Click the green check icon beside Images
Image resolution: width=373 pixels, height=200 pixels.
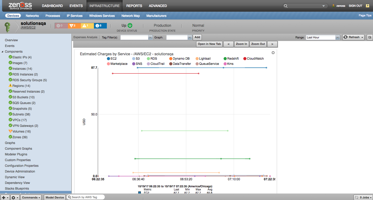[10, 63]
